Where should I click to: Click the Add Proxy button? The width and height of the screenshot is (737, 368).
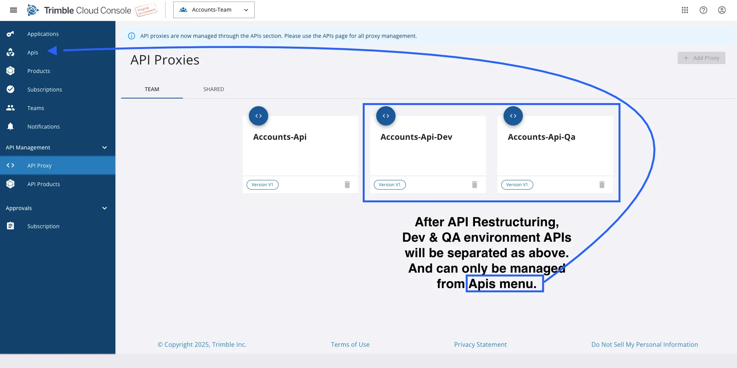(x=702, y=58)
